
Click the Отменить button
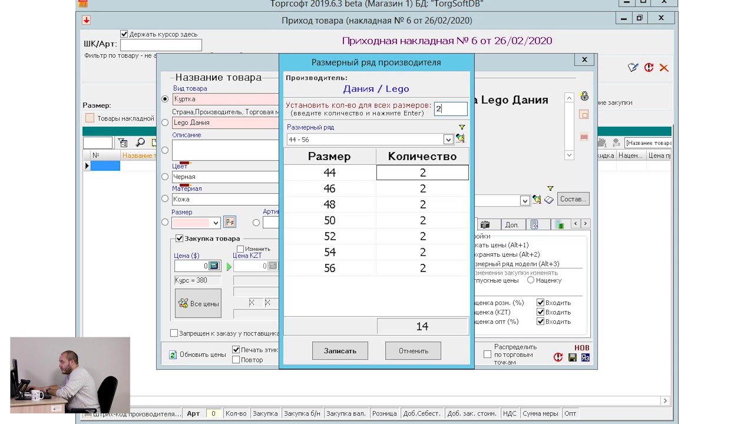point(413,351)
